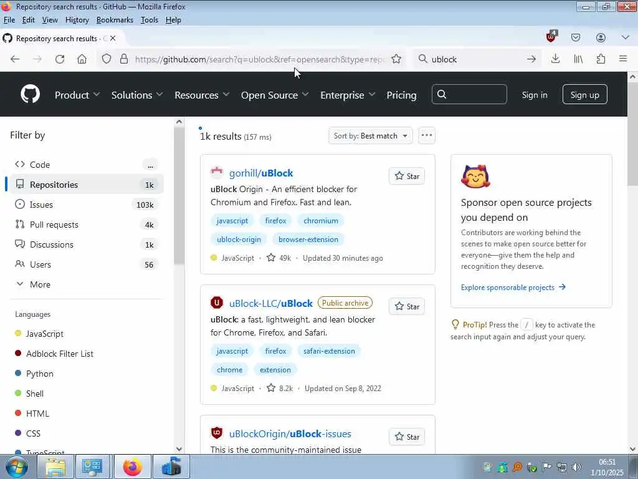Viewport: 638px width, 479px height.
Task: Click the site padlock security icon
Action: click(124, 59)
